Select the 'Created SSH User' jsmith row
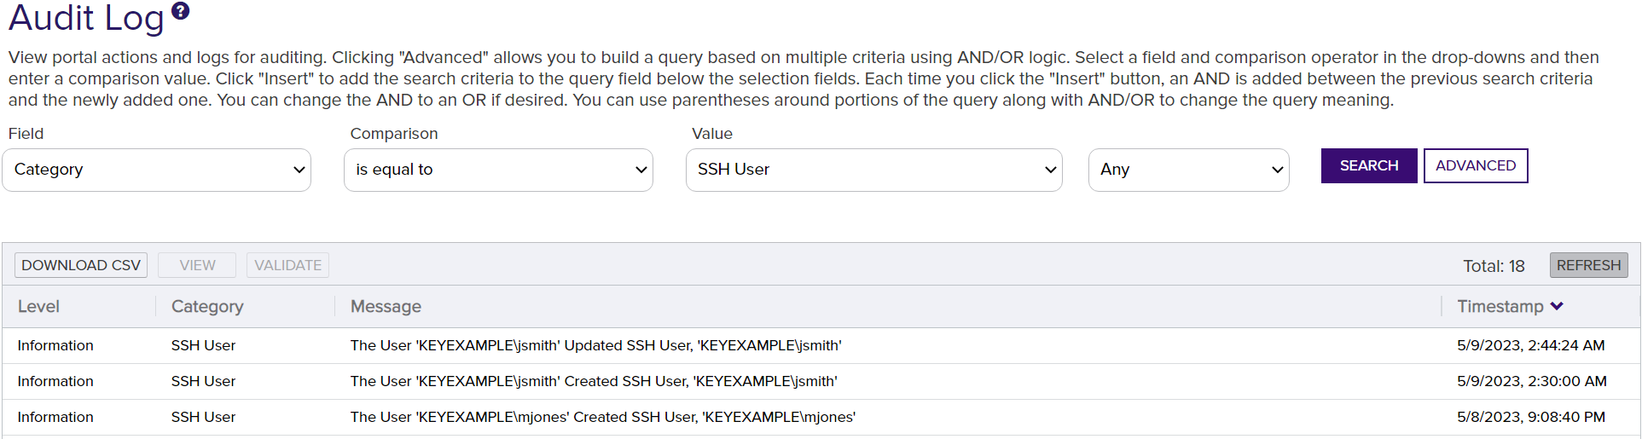Screen dimensions: 1642x439 pyautogui.click(x=594, y=381)
